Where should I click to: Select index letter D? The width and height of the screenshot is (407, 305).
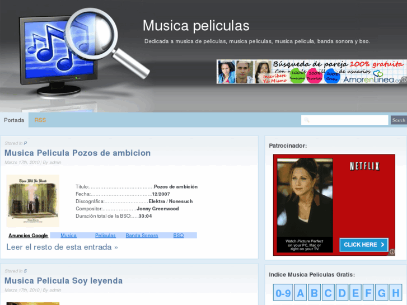tap(342, 293)
